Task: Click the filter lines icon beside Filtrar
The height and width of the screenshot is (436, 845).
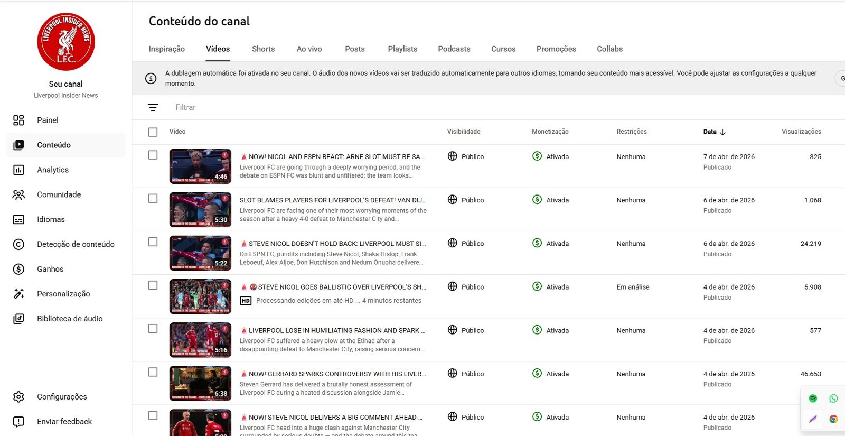Action: tap(153, 107)
